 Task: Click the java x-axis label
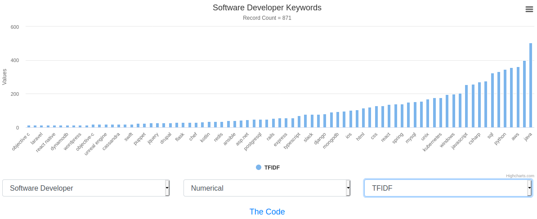point(528,136)
